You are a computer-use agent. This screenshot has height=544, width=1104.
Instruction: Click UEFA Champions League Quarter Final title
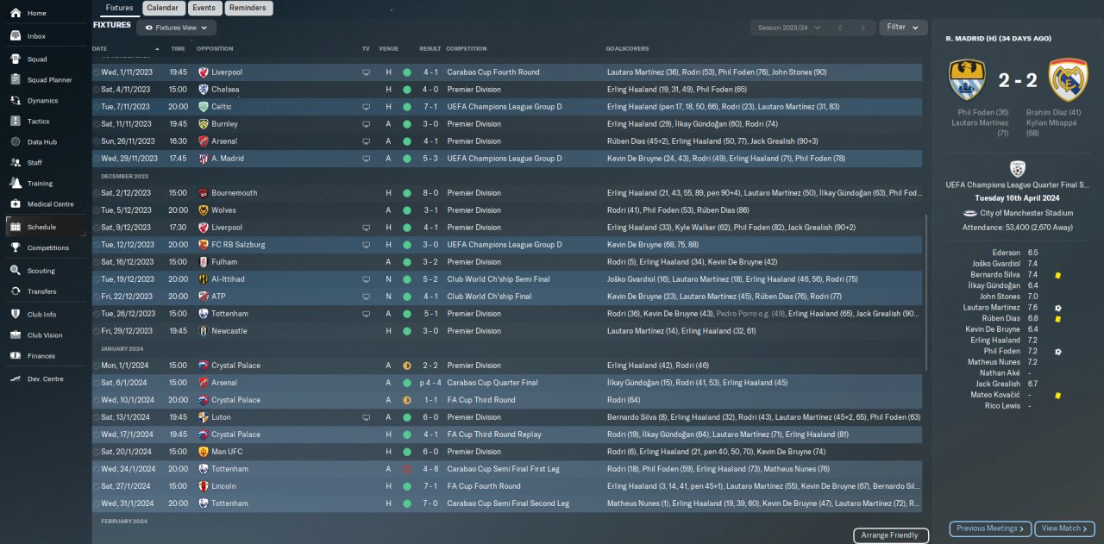pyautogui.click(x=1018, y=184)
